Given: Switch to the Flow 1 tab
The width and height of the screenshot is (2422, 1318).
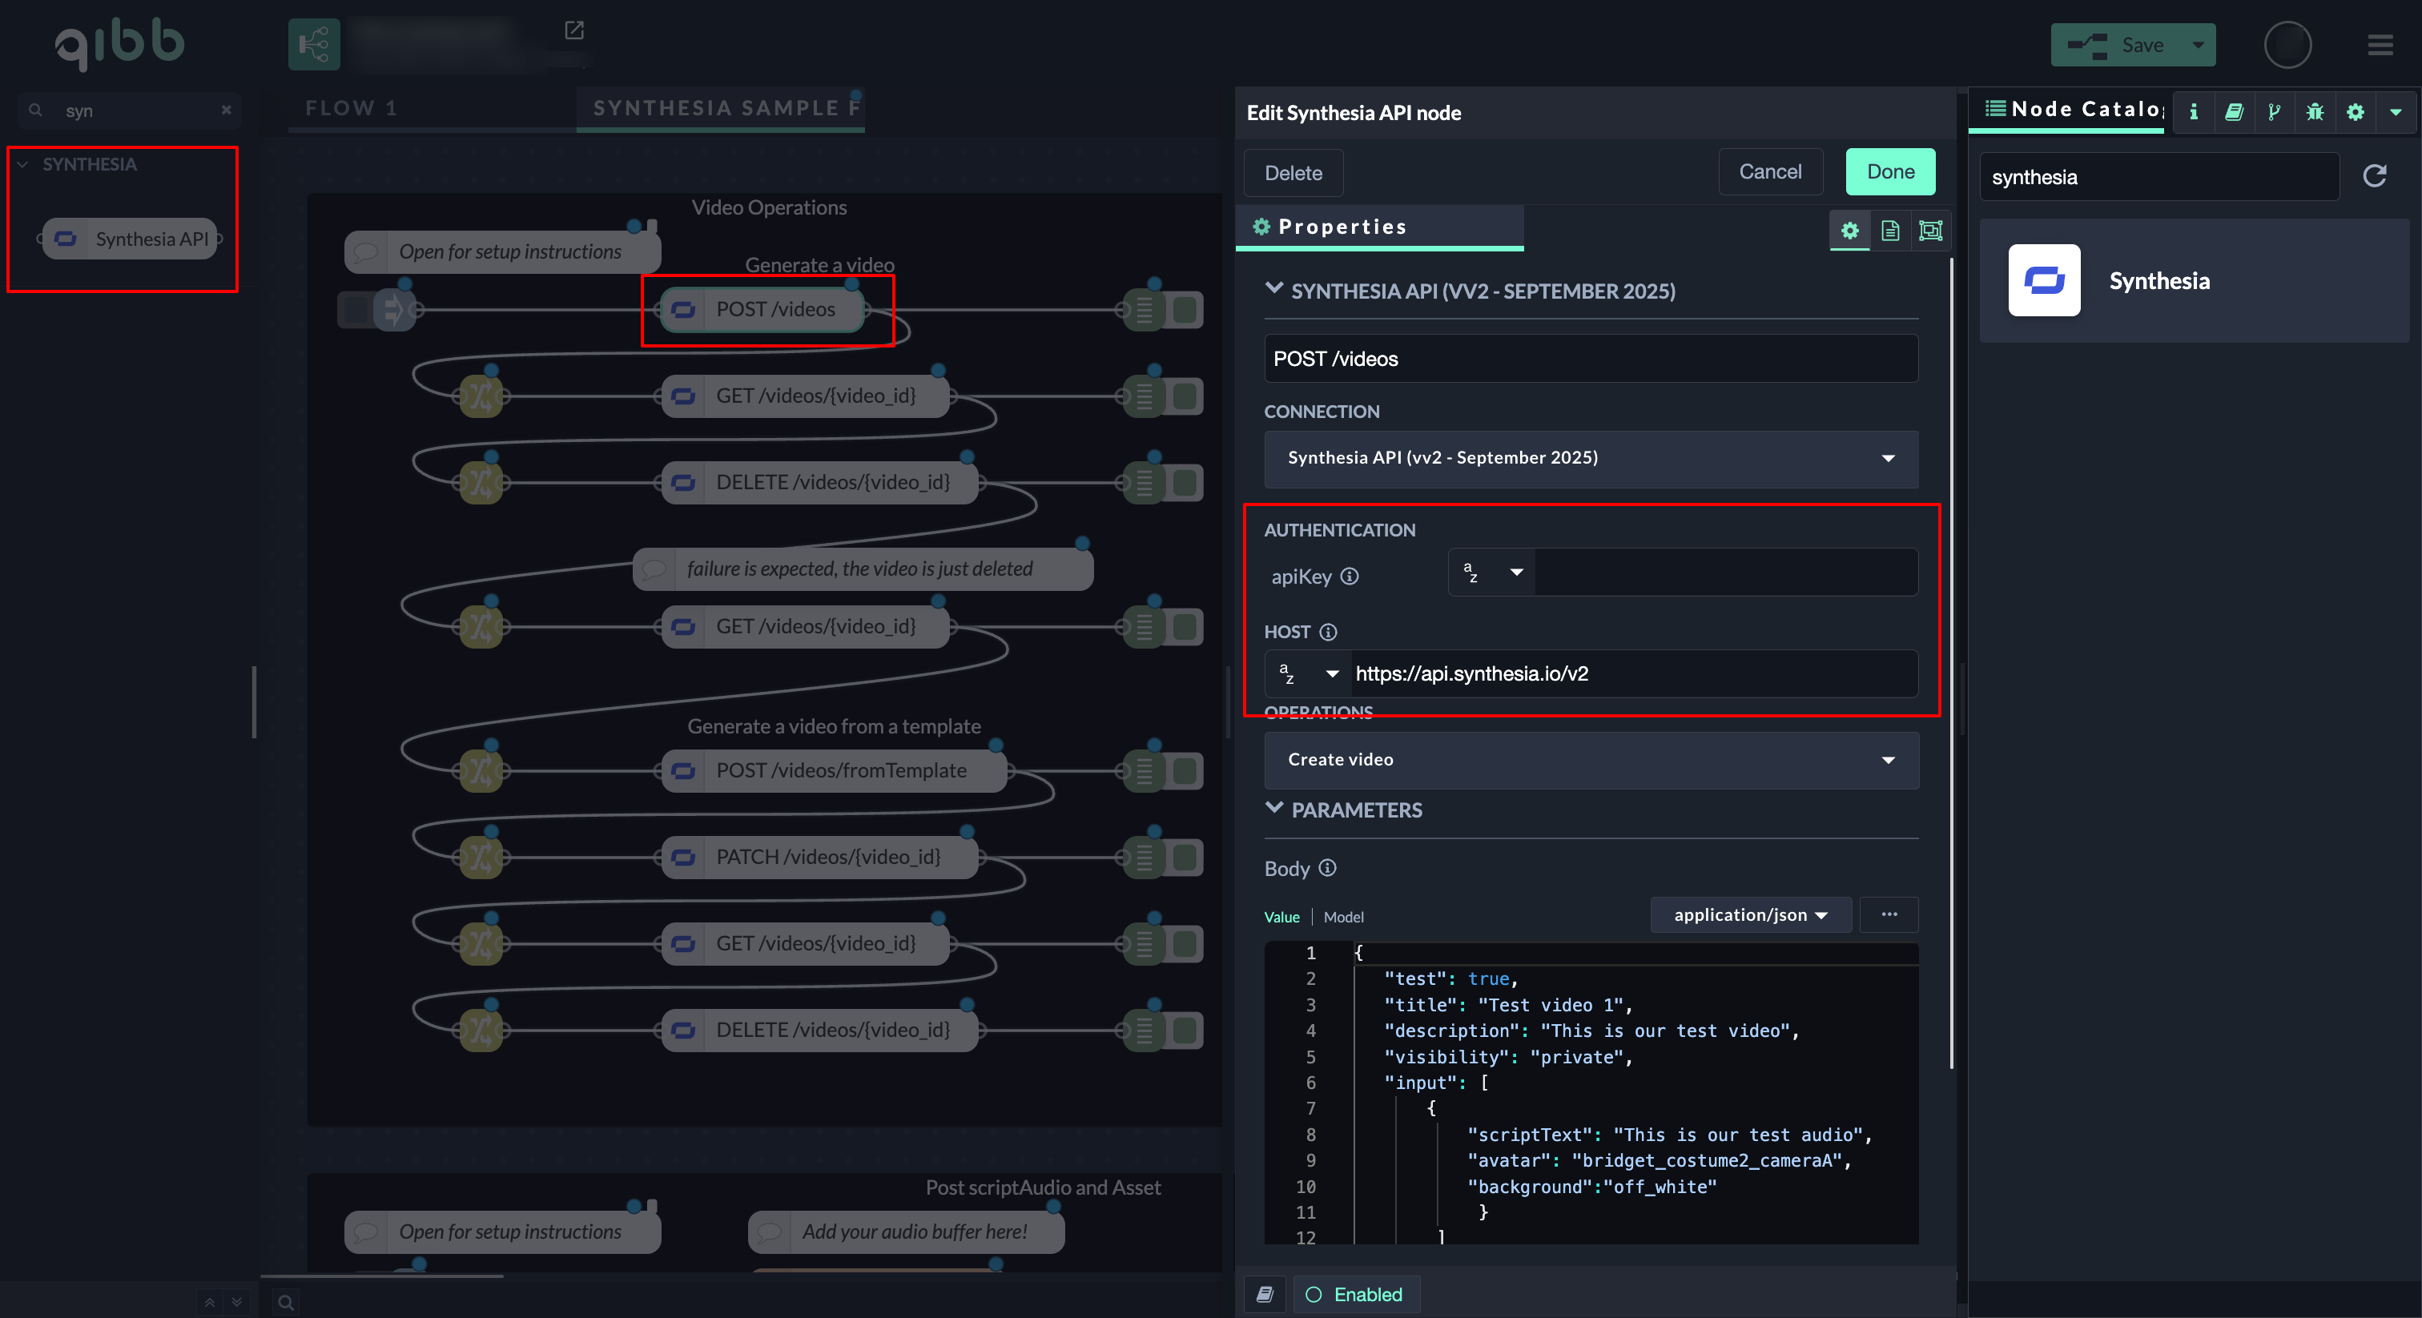Looking at the screenshot, I should tap(352, 108).
